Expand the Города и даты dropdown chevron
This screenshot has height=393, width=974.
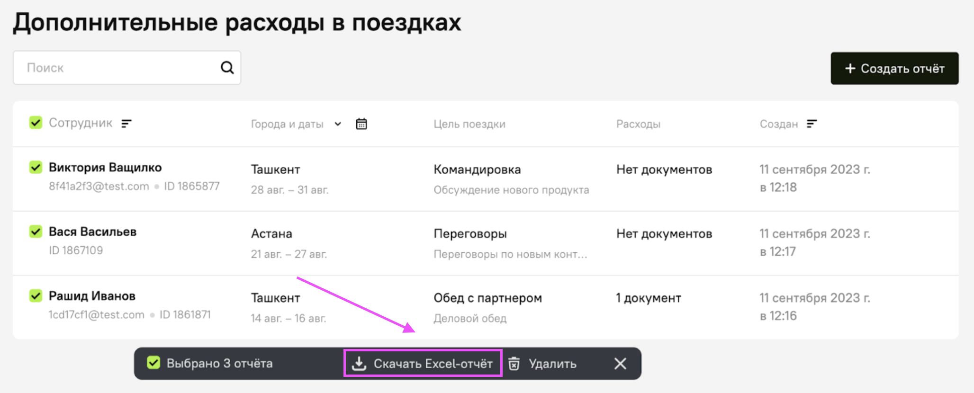coord(338,124)
